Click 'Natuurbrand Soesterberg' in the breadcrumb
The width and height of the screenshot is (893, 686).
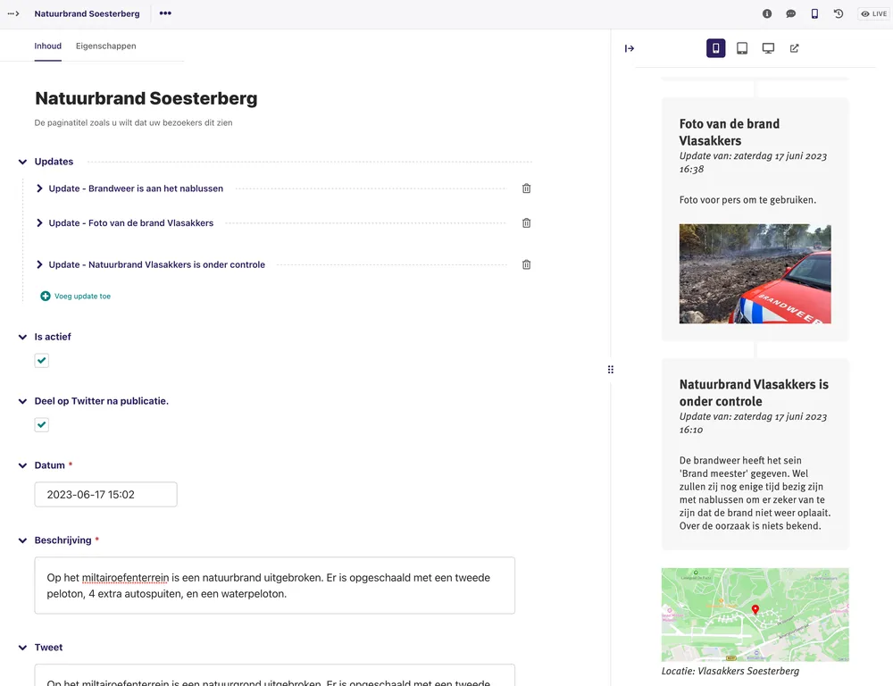(87, 13)
